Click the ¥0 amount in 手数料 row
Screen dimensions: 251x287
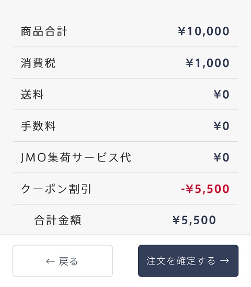(x=222, y=126)
